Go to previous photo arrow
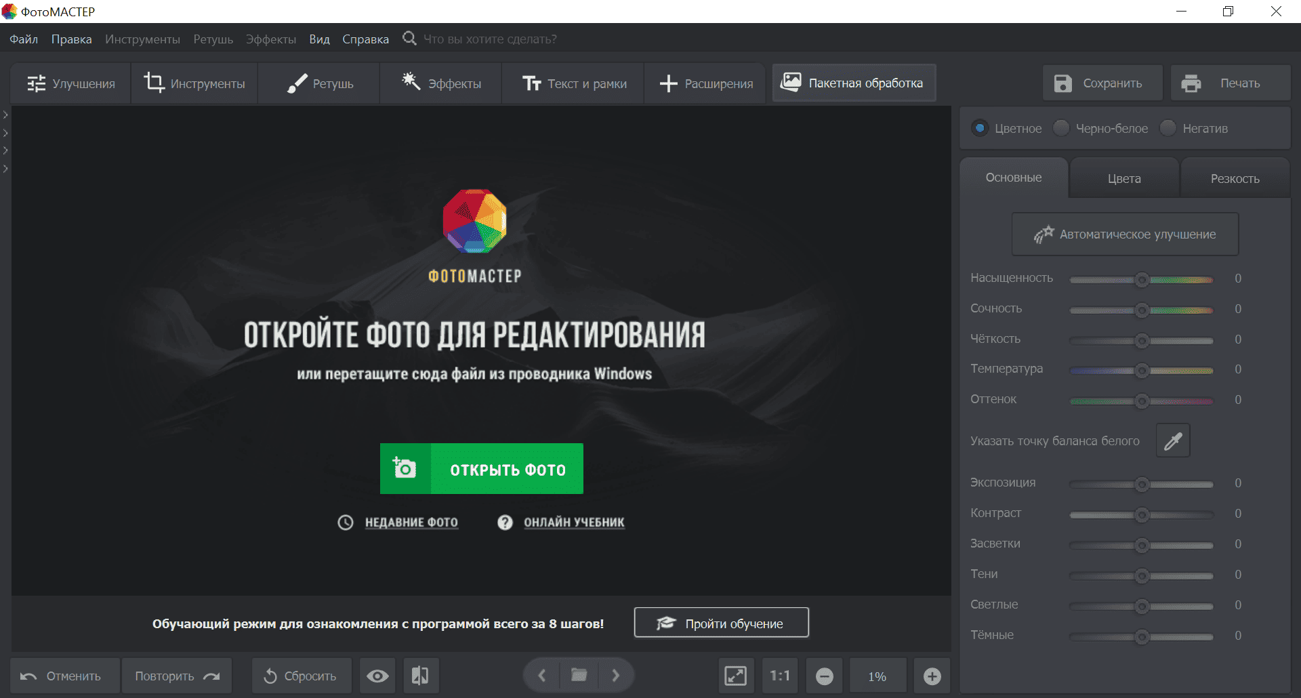Screen dimensions: 1301x698 [542, 675]
